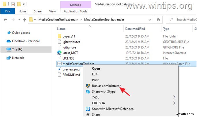Sort by Date modified column header

pyautogui.click(x=135, y=29)
